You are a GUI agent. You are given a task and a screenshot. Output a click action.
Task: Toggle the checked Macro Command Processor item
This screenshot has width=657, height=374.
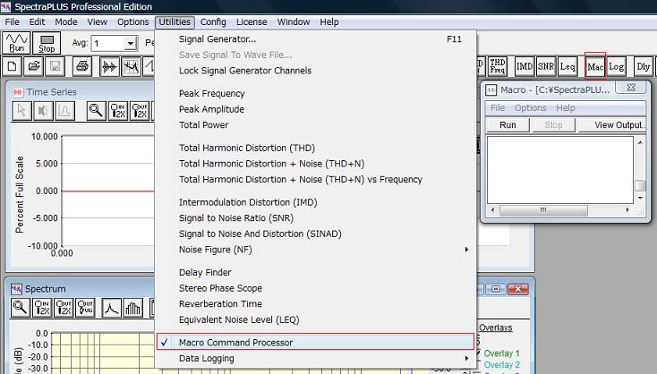pyautogui.click(x=315, y=342)
